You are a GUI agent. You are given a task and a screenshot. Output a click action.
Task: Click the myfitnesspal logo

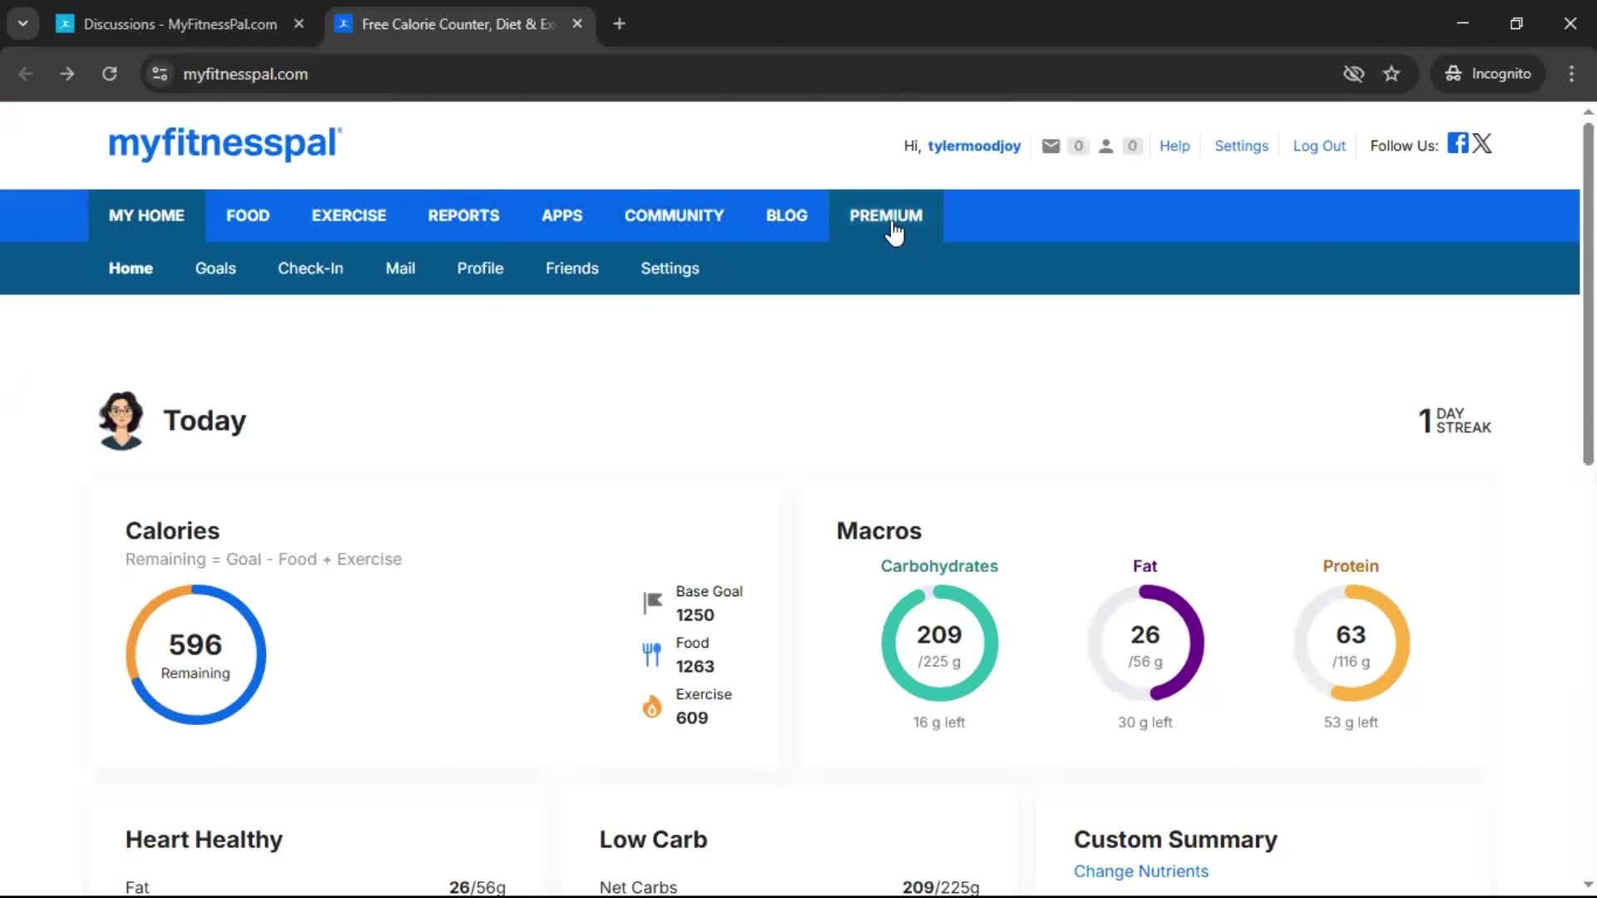pyautogui.click(x=225, y=144)
